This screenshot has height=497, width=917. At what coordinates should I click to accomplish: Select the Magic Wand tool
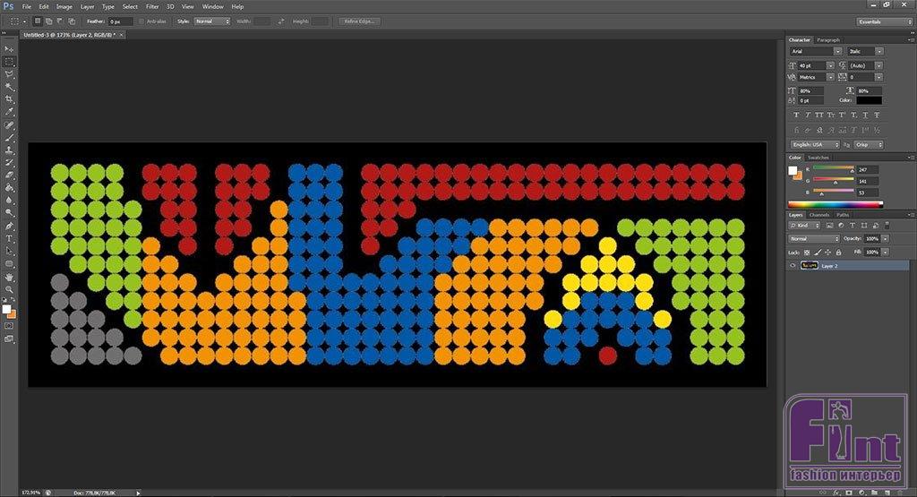(10, 86)
